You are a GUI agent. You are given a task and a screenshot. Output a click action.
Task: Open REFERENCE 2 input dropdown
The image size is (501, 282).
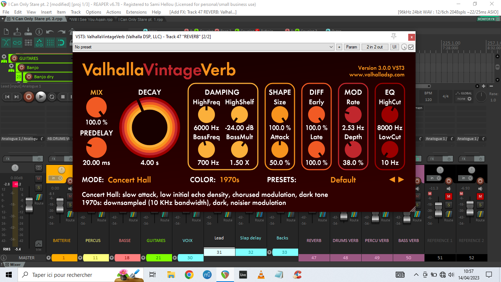[466, 178]
